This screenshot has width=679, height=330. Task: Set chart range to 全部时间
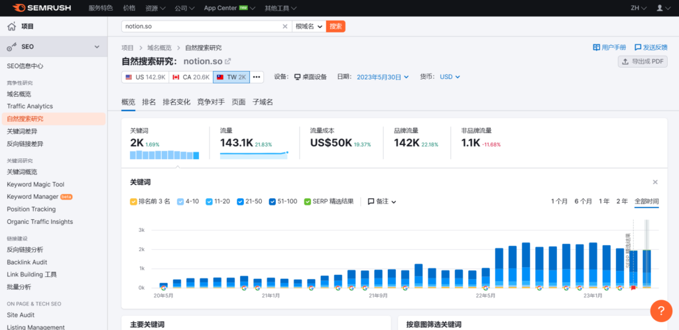coord(647,201)
